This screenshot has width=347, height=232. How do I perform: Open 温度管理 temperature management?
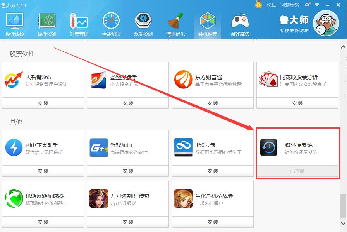click(79, 23)
